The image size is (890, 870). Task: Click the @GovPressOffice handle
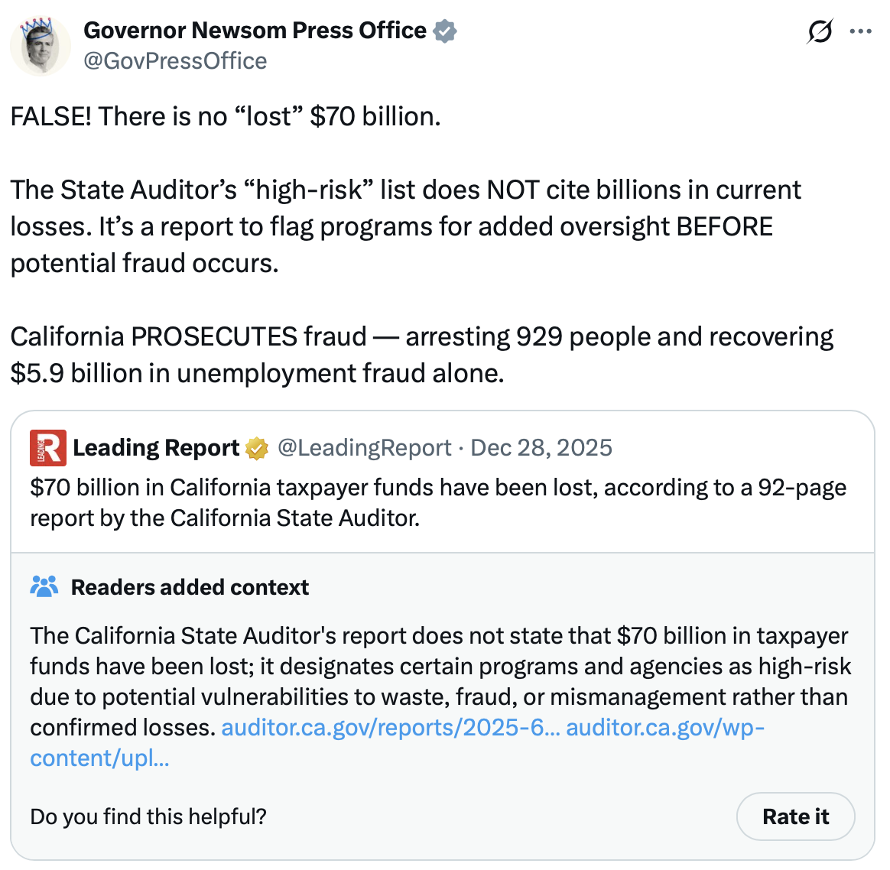[175, 61]
